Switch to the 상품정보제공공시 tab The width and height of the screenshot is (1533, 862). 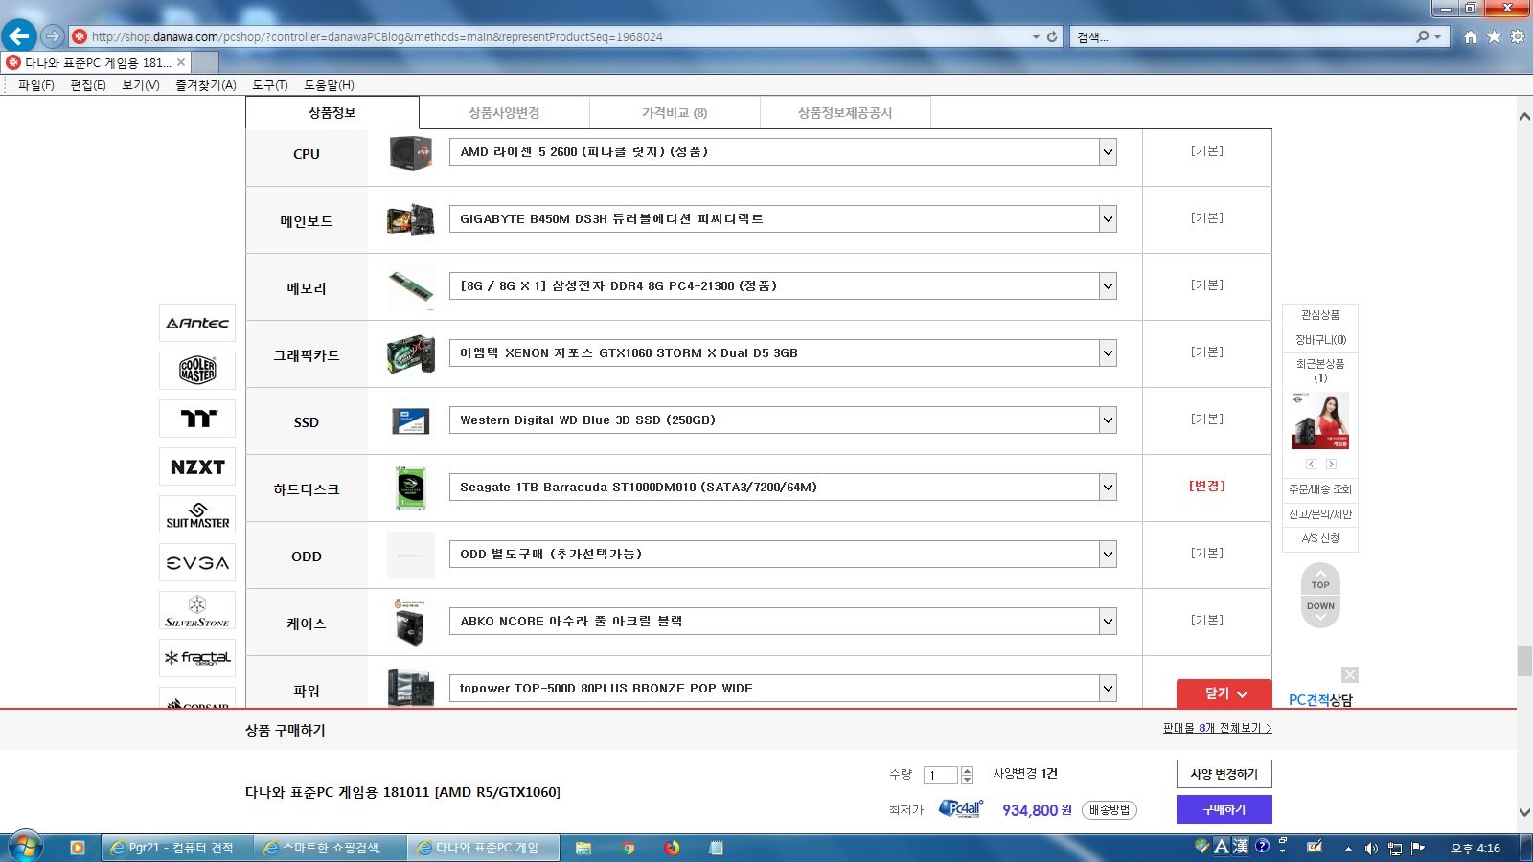845,112
